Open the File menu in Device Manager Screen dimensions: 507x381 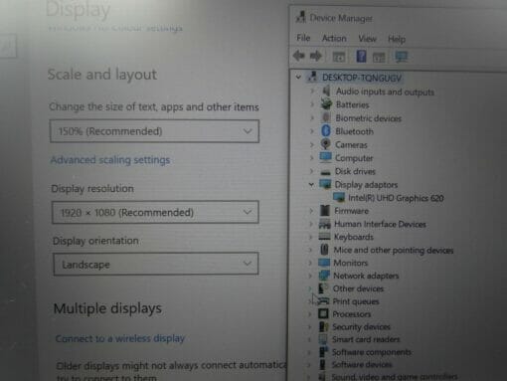click(303, 38)
